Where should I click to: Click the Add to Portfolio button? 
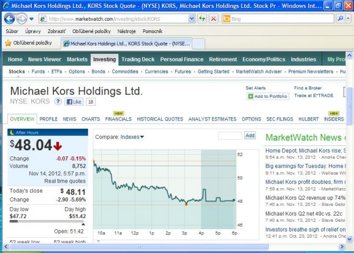[268, 97]
